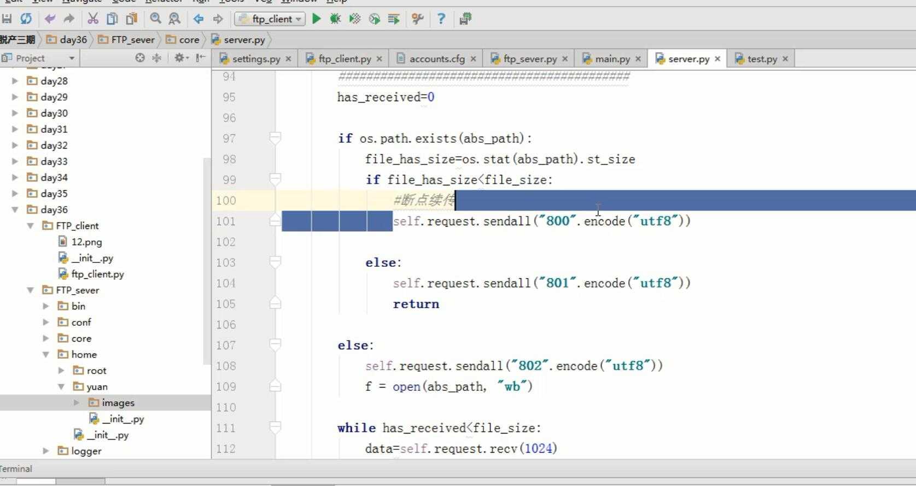
Task: Click the FTP_sever breadcrumb
Action: pos(126,39)
